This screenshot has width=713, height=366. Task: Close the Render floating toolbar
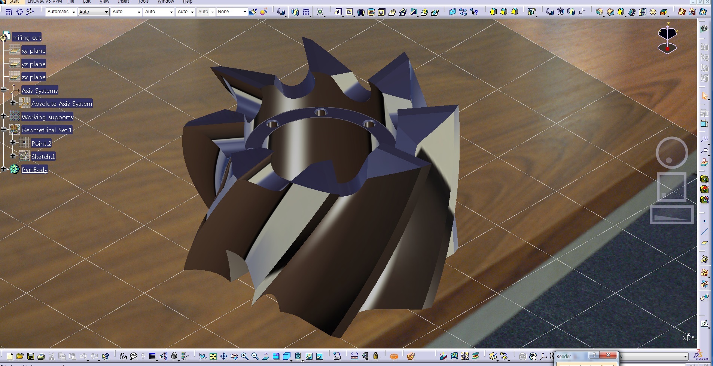point(608,355)
